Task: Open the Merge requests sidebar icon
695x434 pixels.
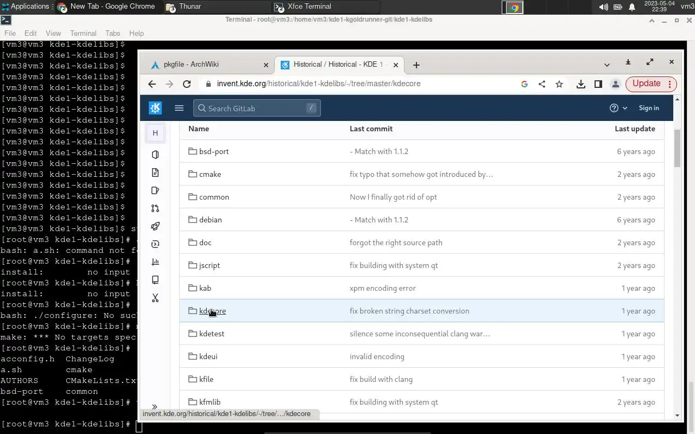Action: coord(155,208)
